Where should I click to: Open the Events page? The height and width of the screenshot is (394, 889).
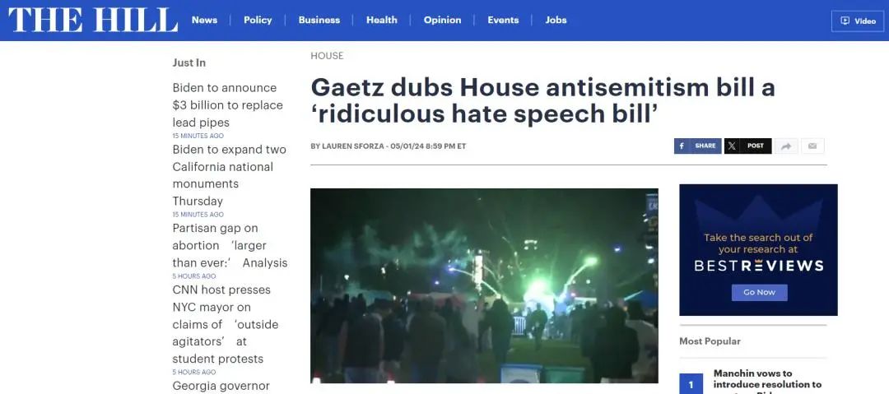pyautogui.click(x=503, y=20)
